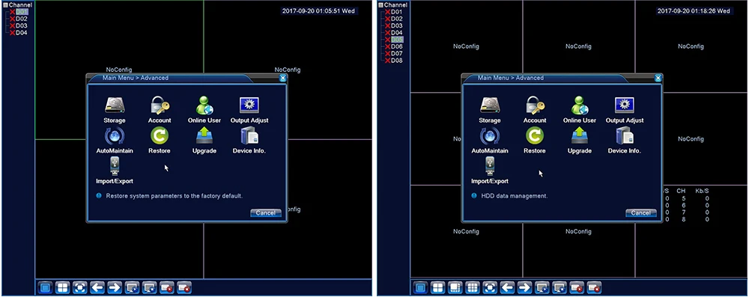Open Device Info. in the right Advanced menu

(625, 141)
